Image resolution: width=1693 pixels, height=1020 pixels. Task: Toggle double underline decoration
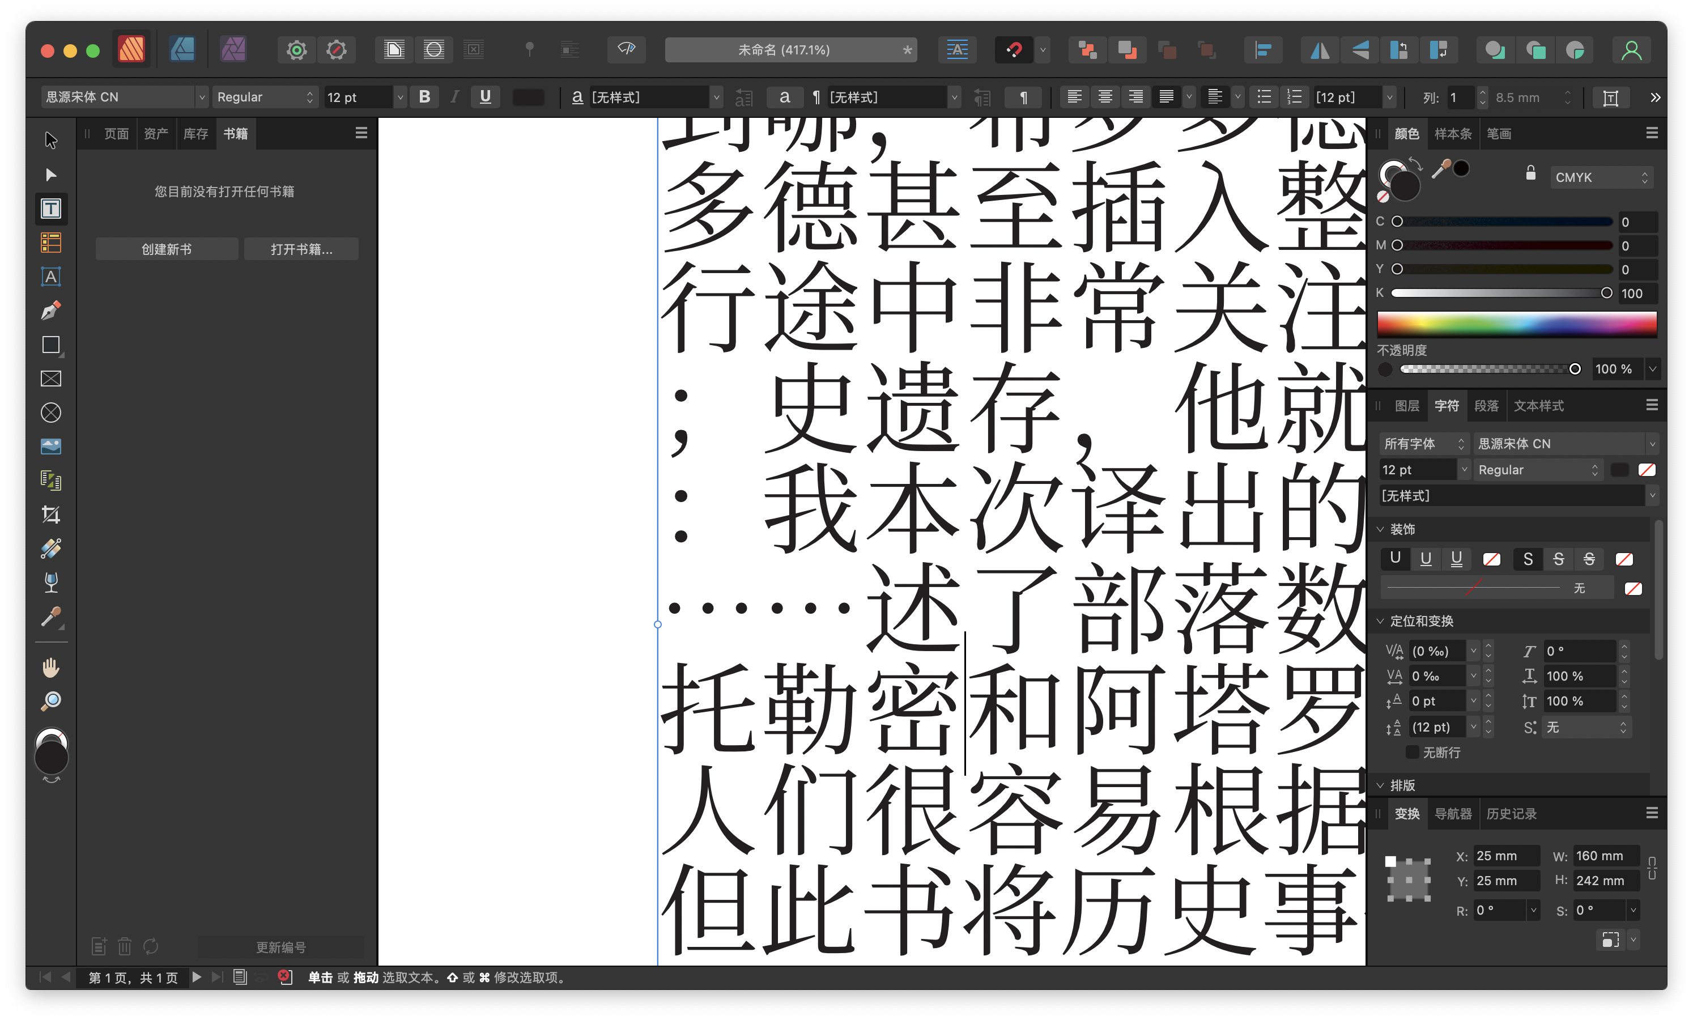click(1456, 559)
